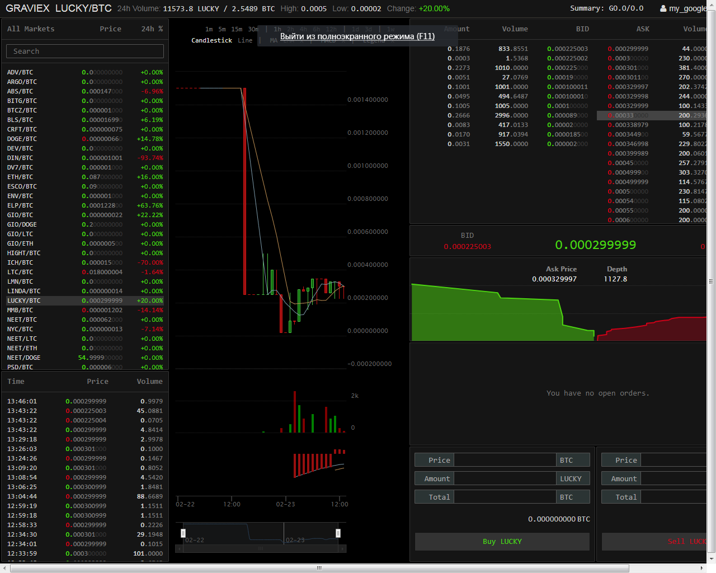Switch chart type to Candlestick

(211, 40)
